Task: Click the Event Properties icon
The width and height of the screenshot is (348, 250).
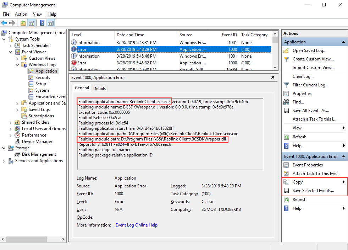Action: (286, 165)
